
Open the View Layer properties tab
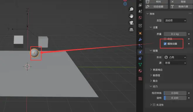(x=140, y=5)
